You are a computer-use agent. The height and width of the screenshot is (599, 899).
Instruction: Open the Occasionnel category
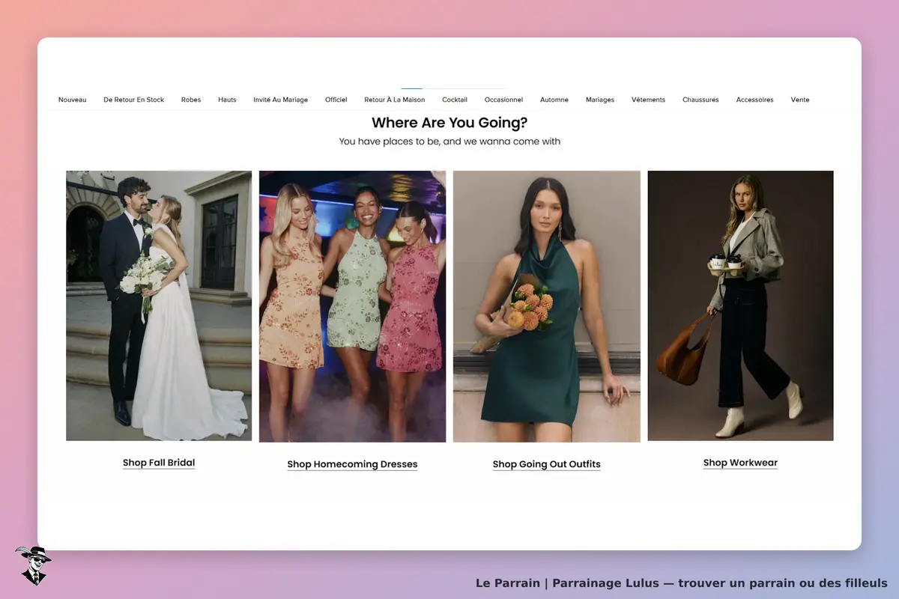coord(503,100)
